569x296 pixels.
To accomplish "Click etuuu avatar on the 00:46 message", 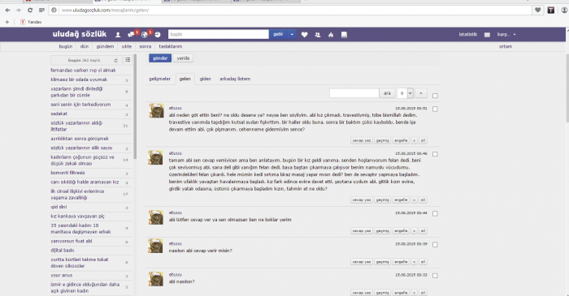I will click(x=156, y=157).
